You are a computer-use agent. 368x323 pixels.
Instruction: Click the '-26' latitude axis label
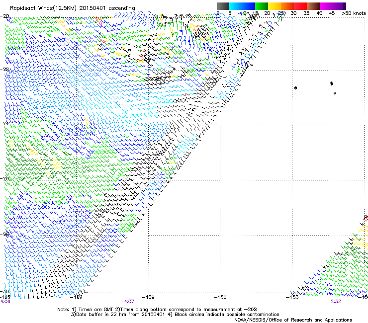click(x=4, y=178)
